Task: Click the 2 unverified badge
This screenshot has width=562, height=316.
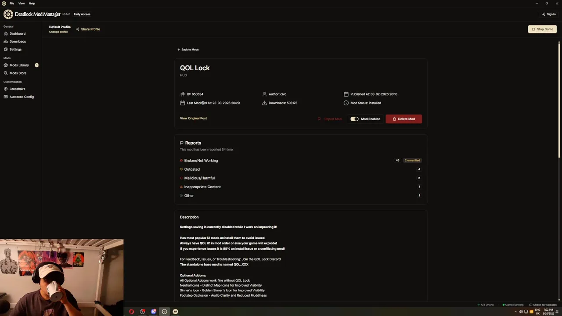Action: tap(412, 160)
